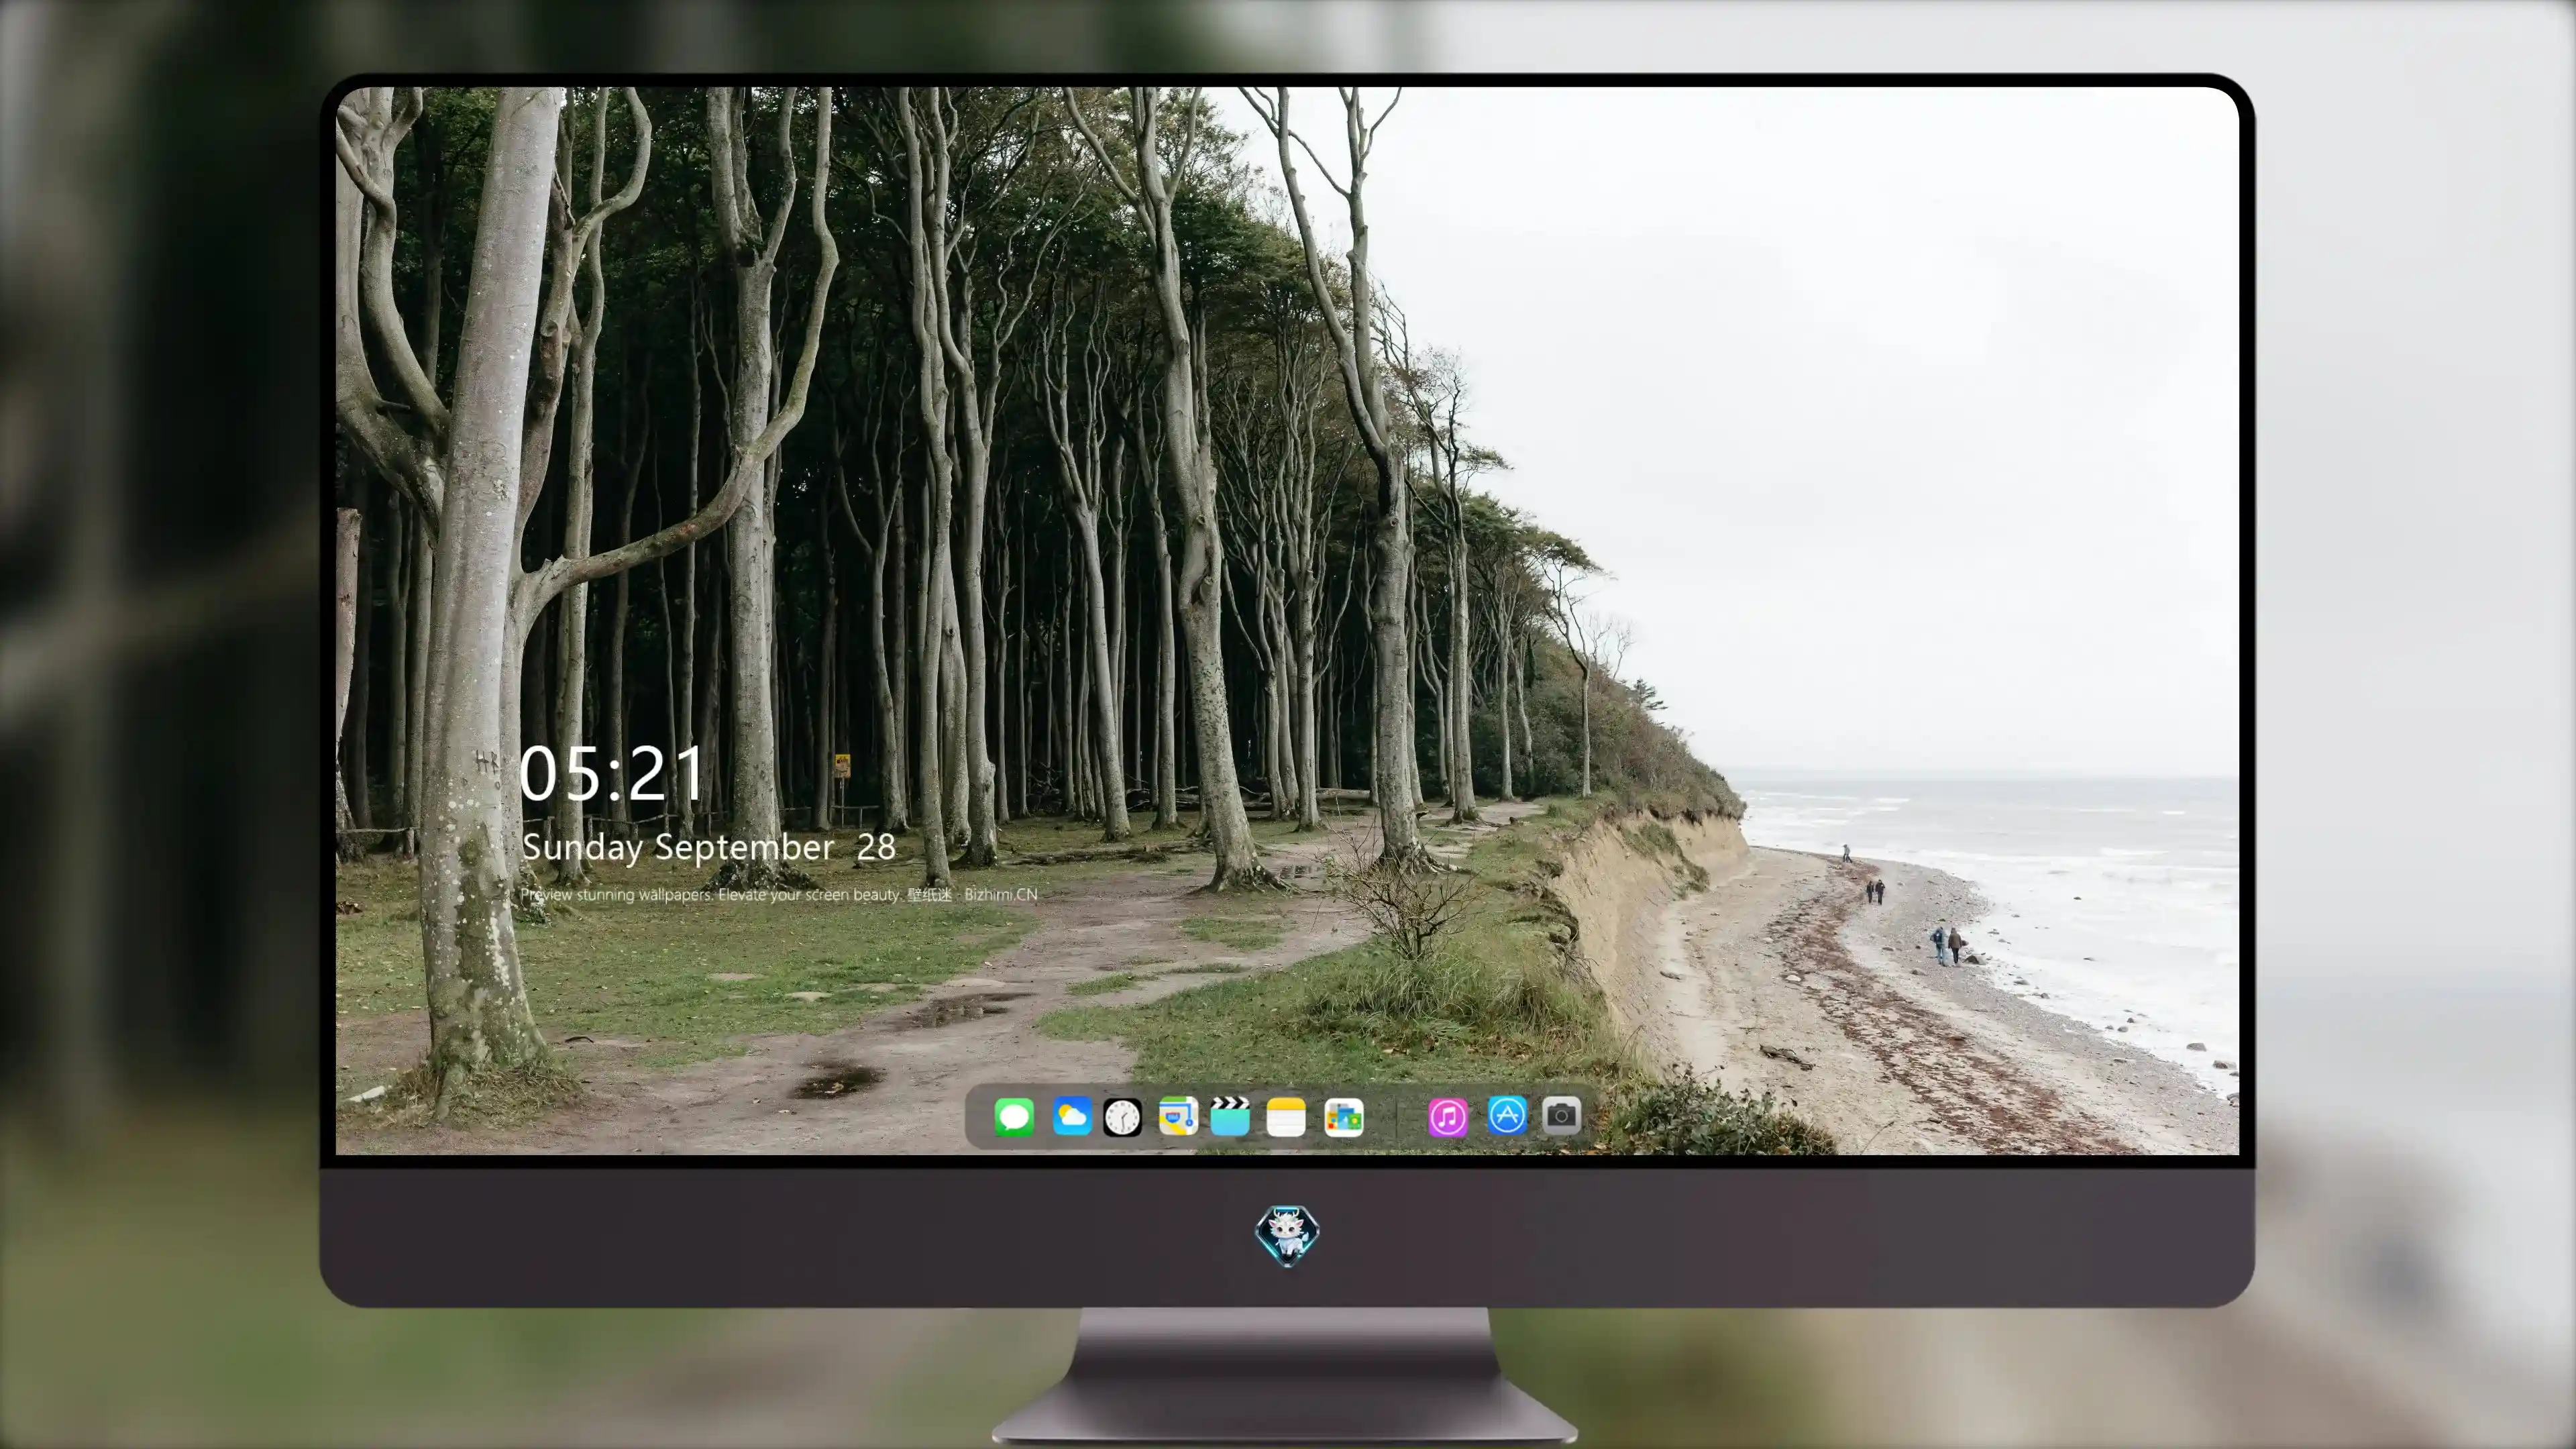Click the 05:21 clock display
The height and width of the screenshot is (1449, 2576).
(x=612, y=774)
